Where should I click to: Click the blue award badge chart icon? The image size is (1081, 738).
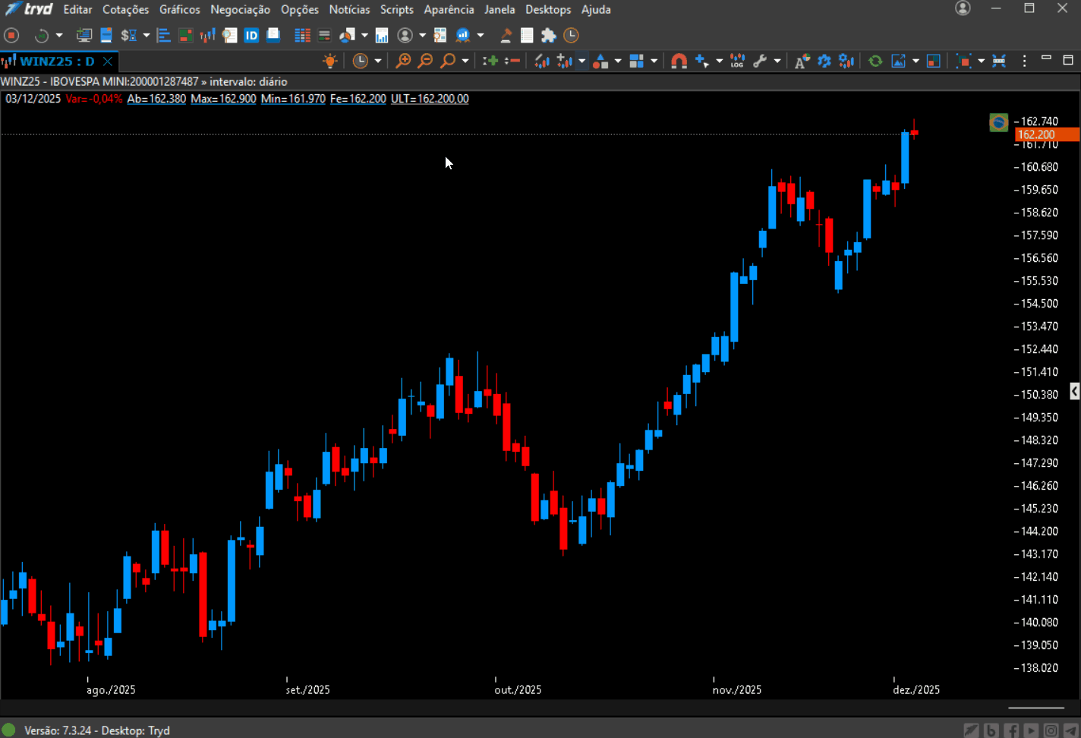[462, 35]
